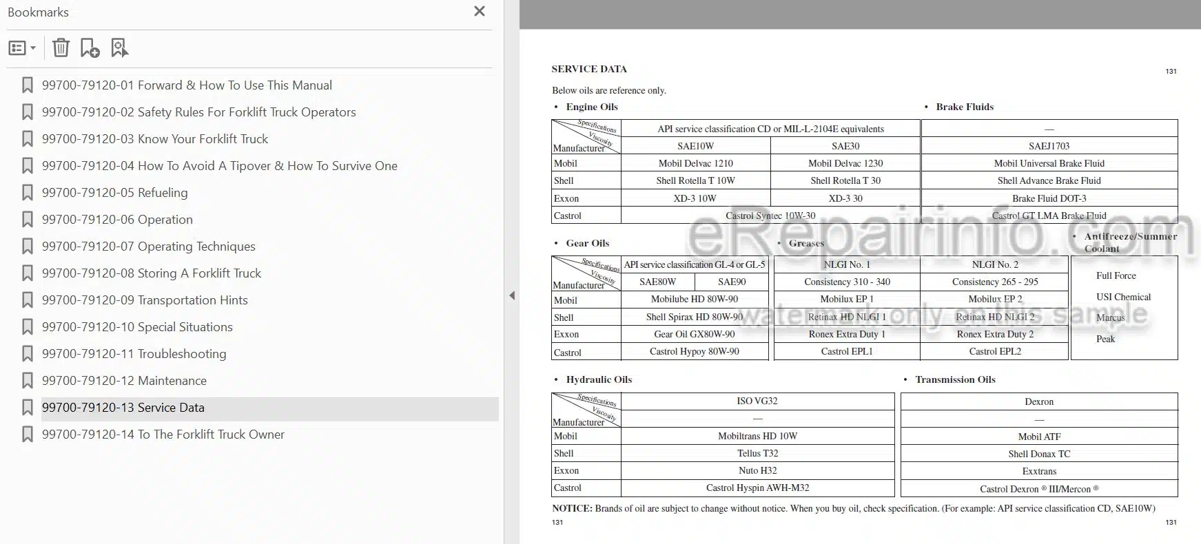1201x544 pixels.
Task: Click bookmark icon beside 05 Refueling
Action: tap(28, 193)
